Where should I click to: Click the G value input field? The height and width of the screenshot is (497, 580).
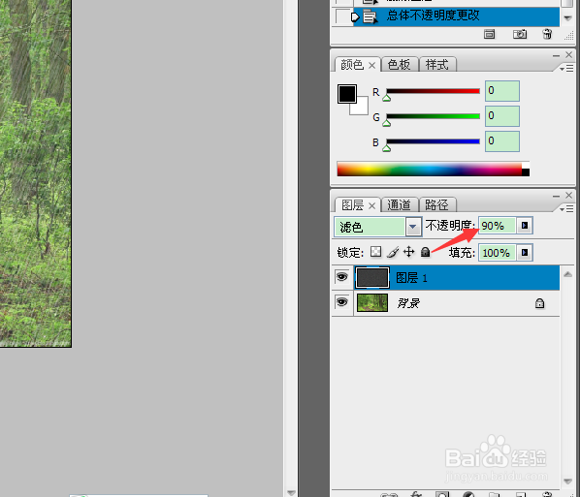pos(502,116)
